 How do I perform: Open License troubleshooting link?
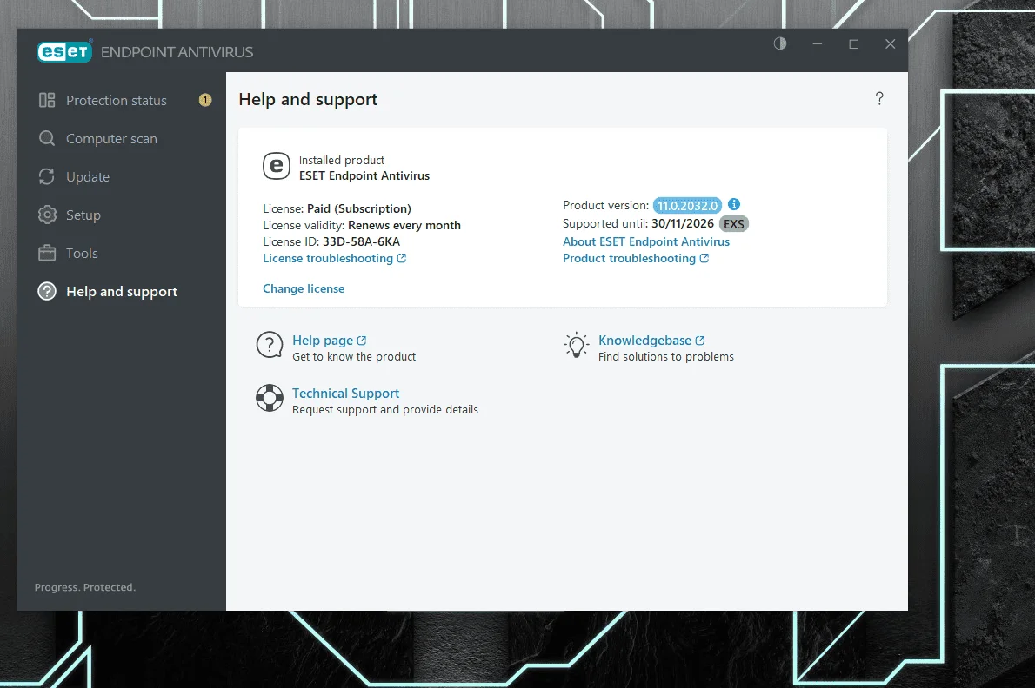coord(328,258)
